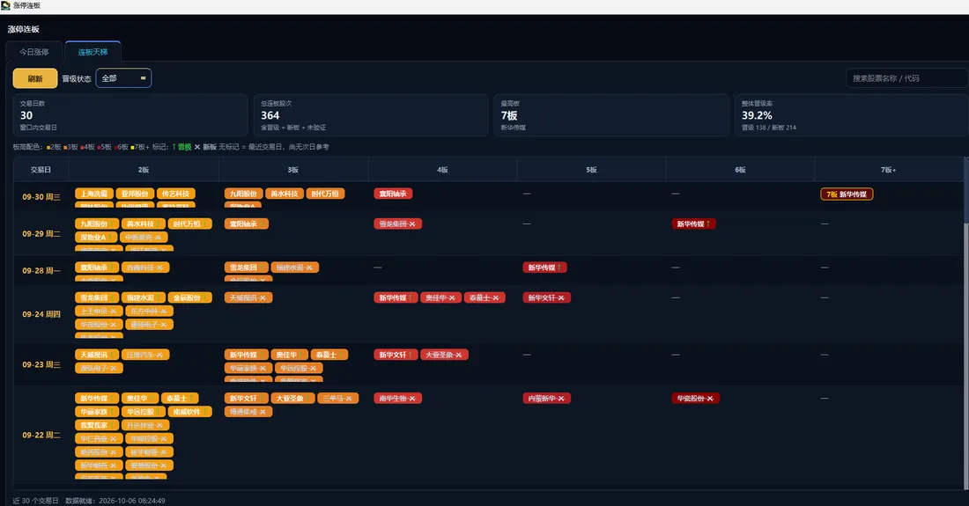Click 雪龙集团 in 09-24's 2板 column
Viewport: 969px width, 506px height.
pyautogui.click(x=97, y=298)
